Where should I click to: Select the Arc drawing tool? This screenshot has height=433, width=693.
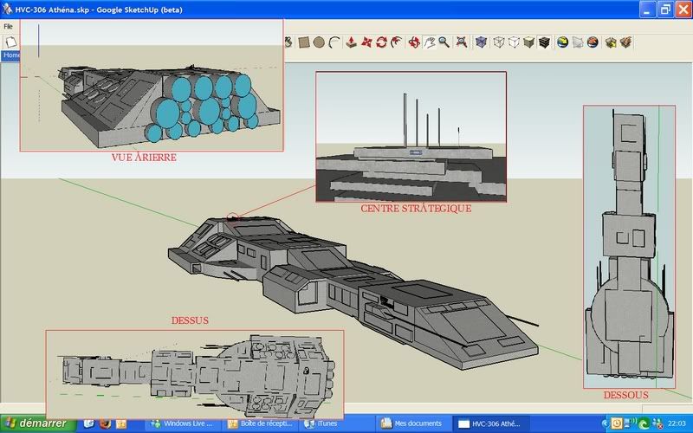point(334,42)
